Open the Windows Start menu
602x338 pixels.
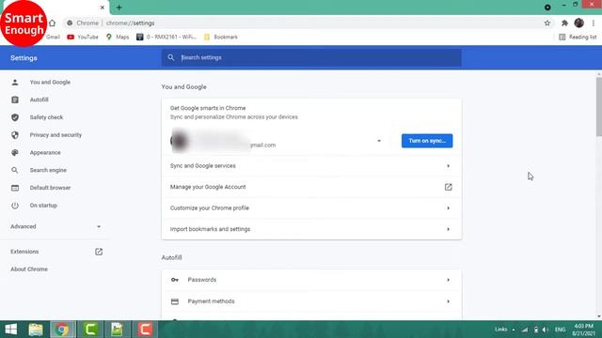point(10,330)
